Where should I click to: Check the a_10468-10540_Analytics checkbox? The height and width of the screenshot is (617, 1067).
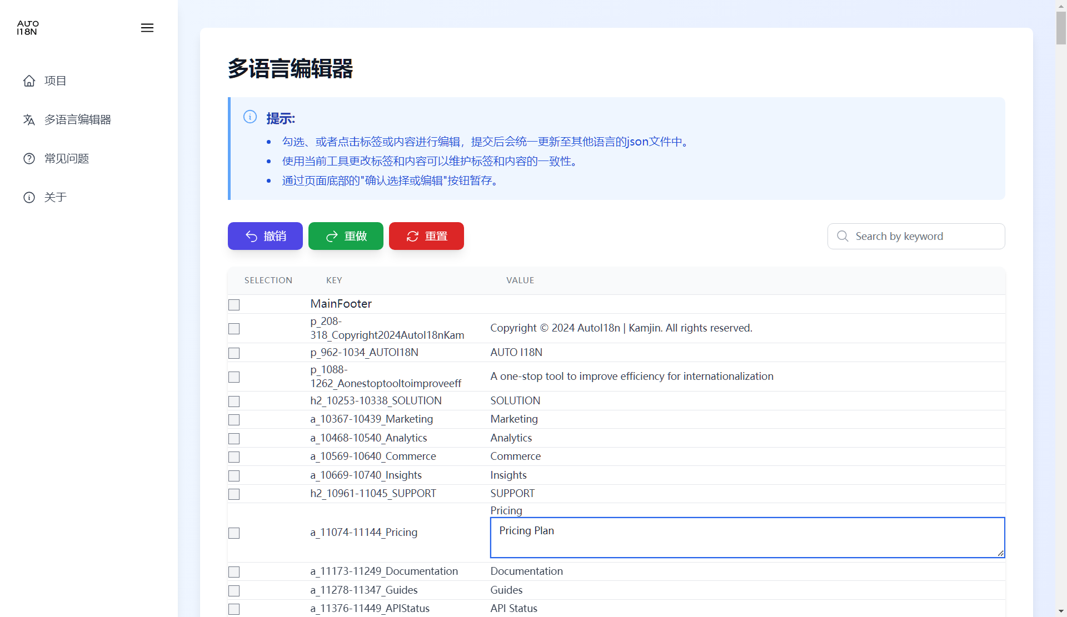(234, 439)
